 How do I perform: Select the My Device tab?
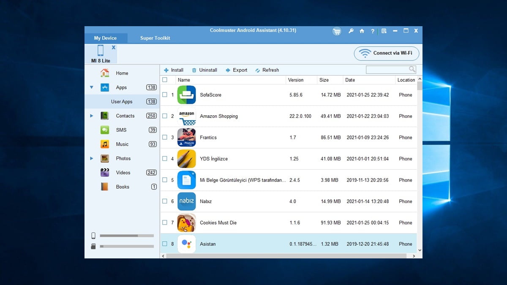pyautogui.click(x=105, y=38)
